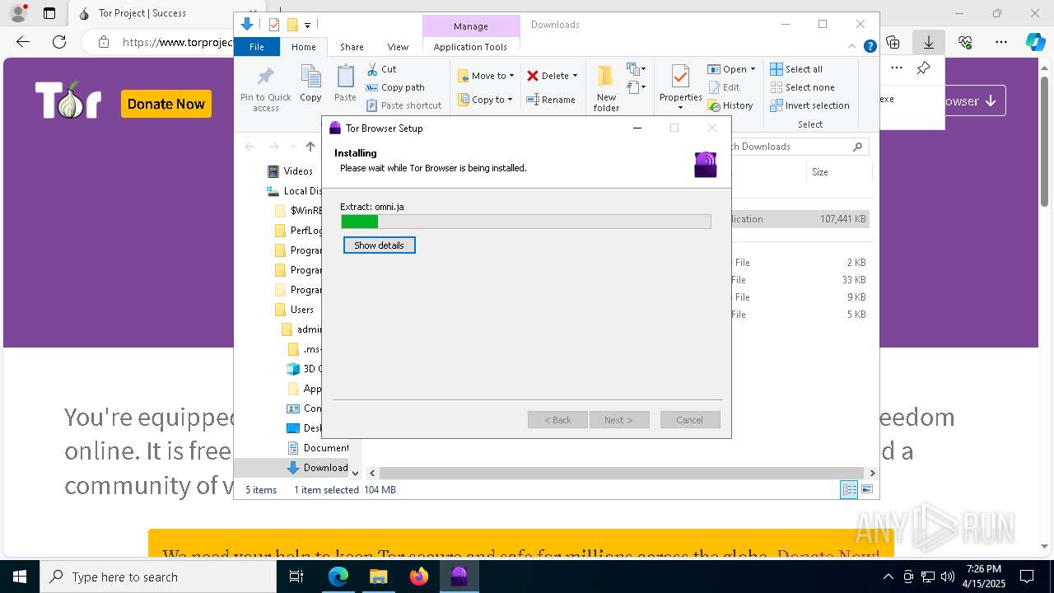The image size is (1054, 593).
Task: Customize Quick Access Toolbar dropdown
Action: pyautogui.click(x=307, y=25)
